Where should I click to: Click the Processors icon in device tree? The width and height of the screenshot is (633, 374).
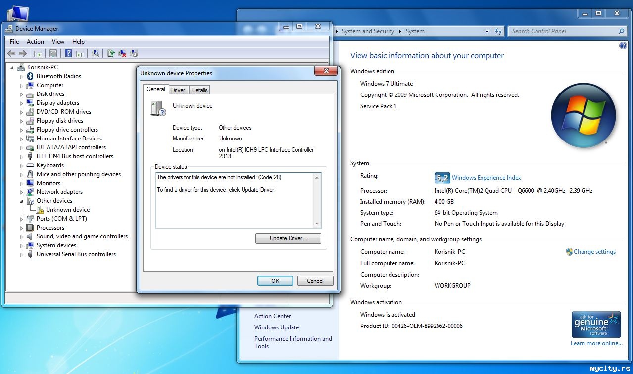(x=30, y=228)
